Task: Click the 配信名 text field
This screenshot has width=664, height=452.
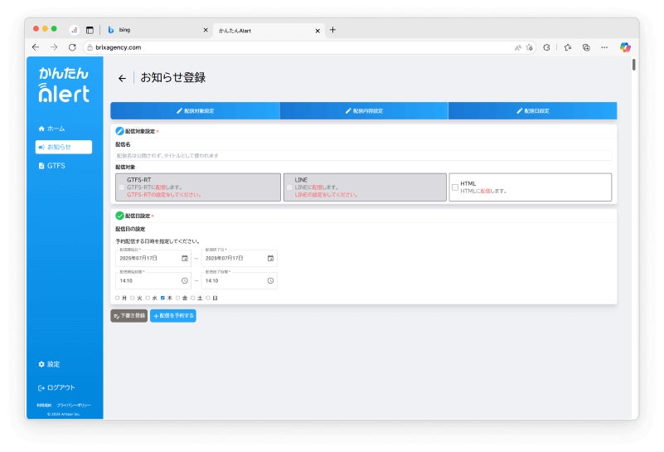Action: 363,156
